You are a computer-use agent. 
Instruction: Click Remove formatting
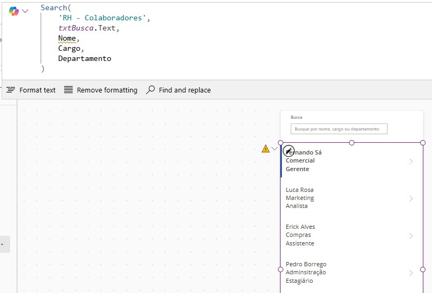(101, 90)
